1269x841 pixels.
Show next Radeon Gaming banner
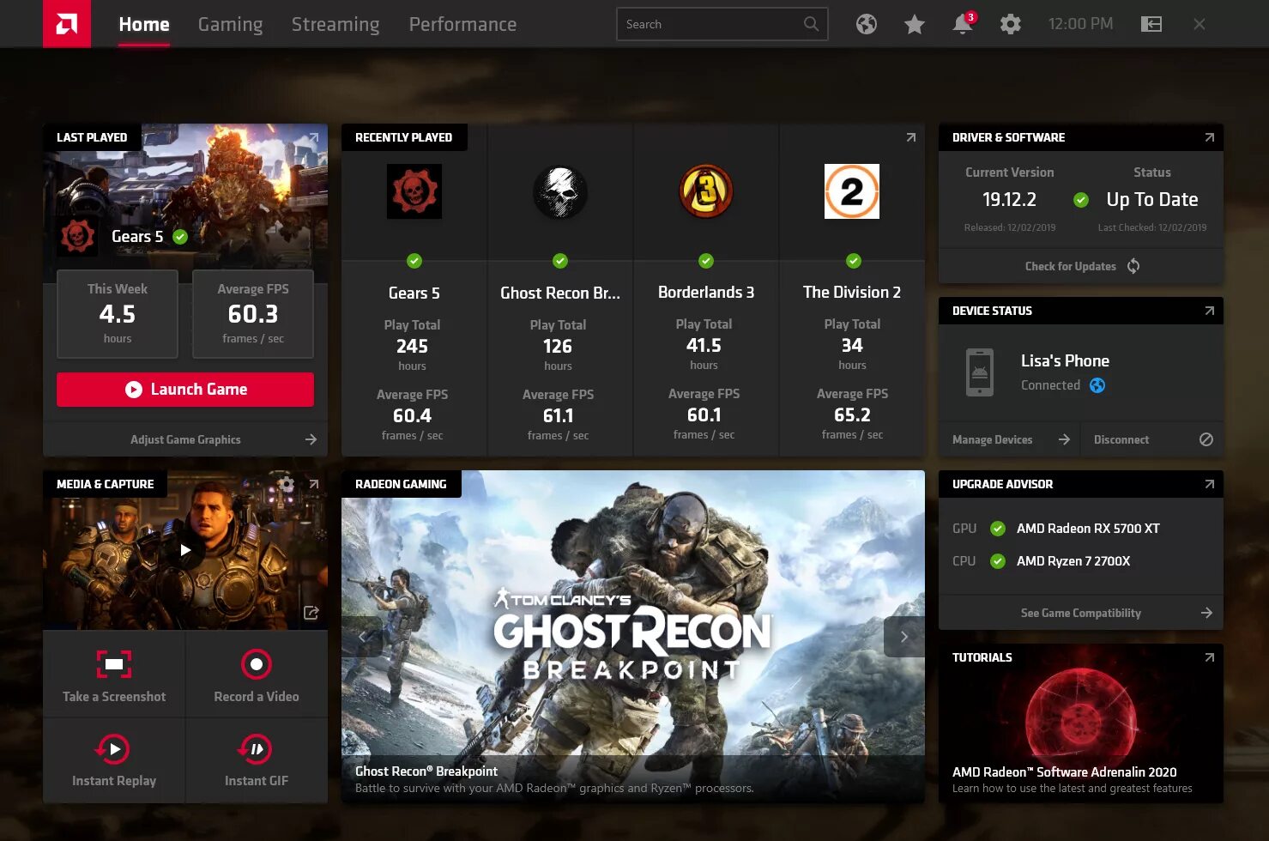(x=904, y=637)
